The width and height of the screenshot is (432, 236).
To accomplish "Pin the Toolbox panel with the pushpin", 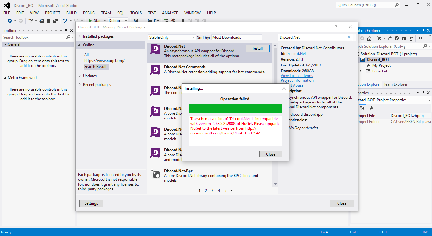I will pos(66,31).
